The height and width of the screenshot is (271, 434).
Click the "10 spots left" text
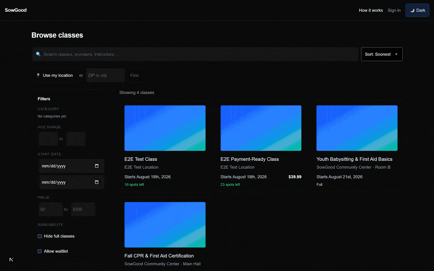point(134,185)
